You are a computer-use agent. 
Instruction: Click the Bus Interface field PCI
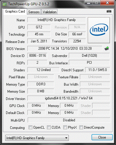tap(89, 63)
